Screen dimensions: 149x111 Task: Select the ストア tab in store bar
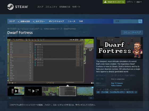point(12,21)
